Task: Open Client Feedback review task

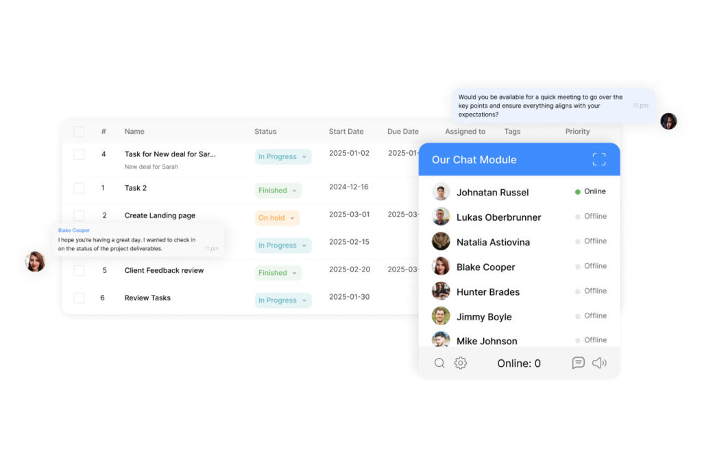Action: [x=164, y=270]
